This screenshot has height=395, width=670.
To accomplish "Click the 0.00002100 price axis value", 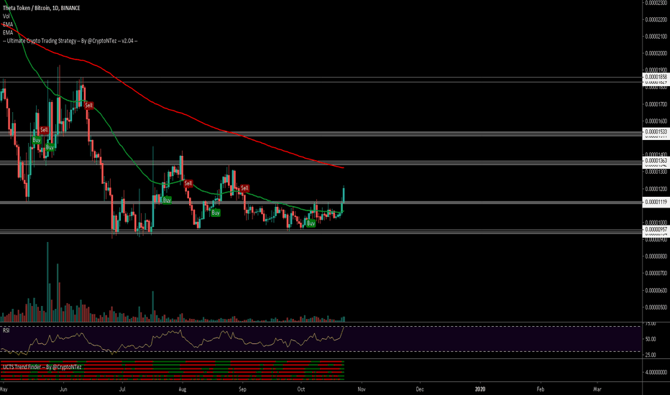I will tap(656, 37).
